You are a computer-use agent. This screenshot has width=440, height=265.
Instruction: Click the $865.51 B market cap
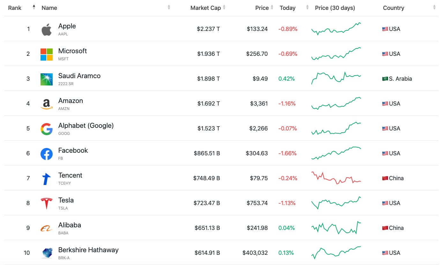207,153
